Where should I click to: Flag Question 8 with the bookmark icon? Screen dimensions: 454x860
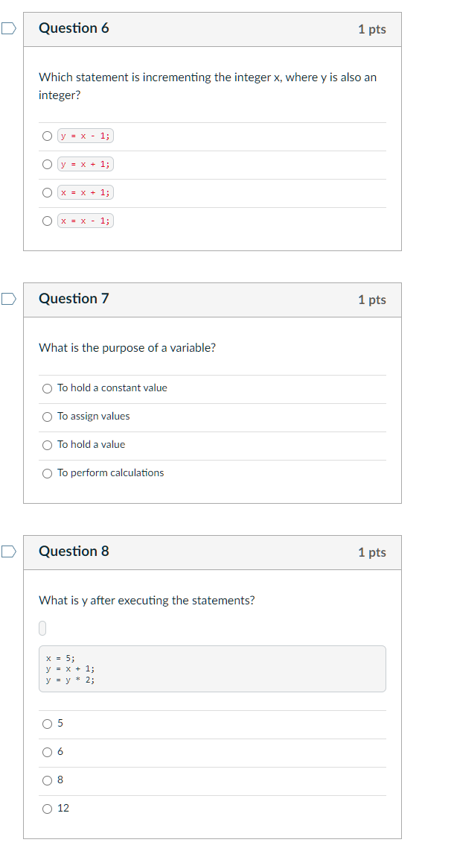tap(8, 551)
